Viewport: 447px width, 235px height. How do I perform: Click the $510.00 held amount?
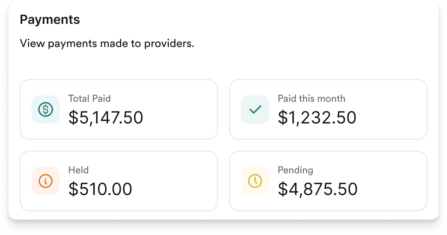pyautogui.click(x=100, y=189)
